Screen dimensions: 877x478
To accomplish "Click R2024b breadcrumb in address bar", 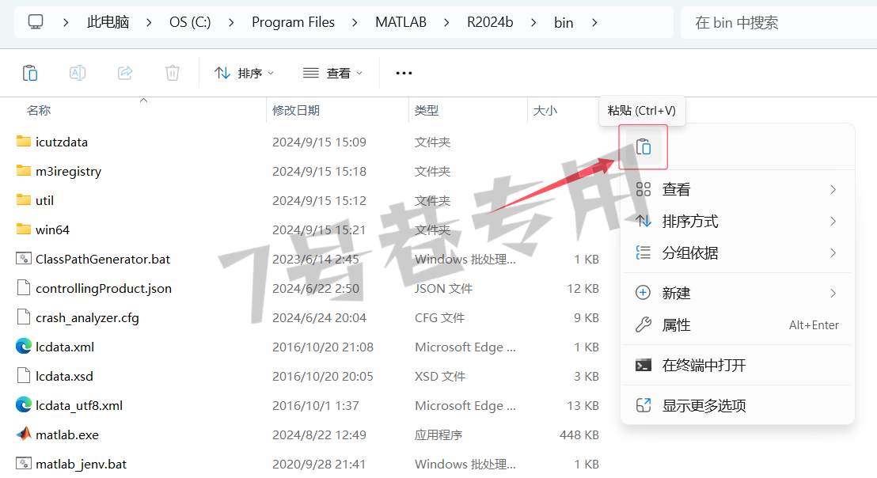I will click(490, 22).
